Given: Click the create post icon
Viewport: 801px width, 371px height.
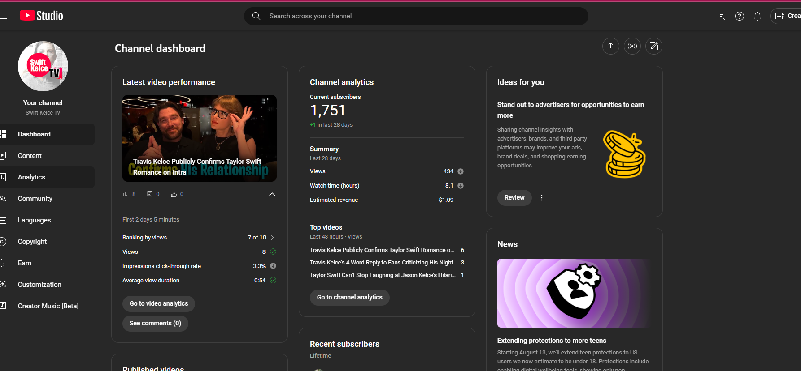Looking at the screenshot, I should pyautogui.click(x=654, y=46).
